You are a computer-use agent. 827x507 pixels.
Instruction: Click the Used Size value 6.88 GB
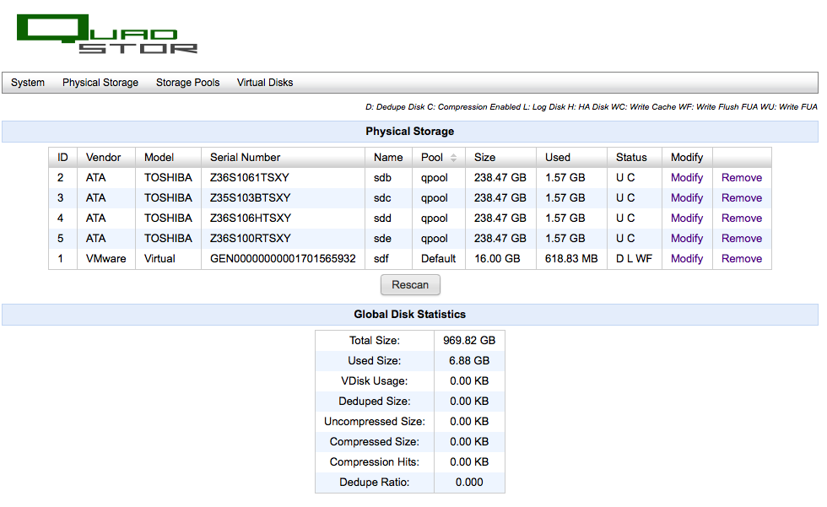click(469, 360)
